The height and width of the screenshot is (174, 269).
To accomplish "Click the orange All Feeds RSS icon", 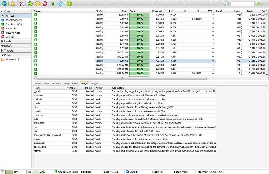I will tap(3, 59).
